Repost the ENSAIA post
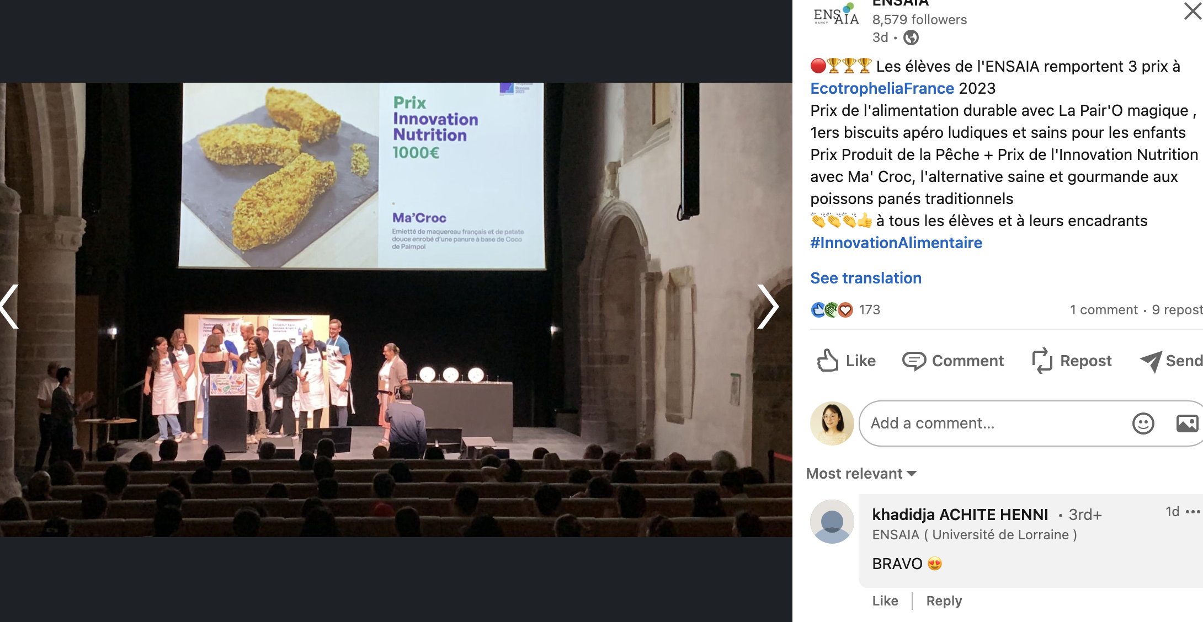Image resolution: width=1203 pixels, height=622 pixels. point(1072,361)
